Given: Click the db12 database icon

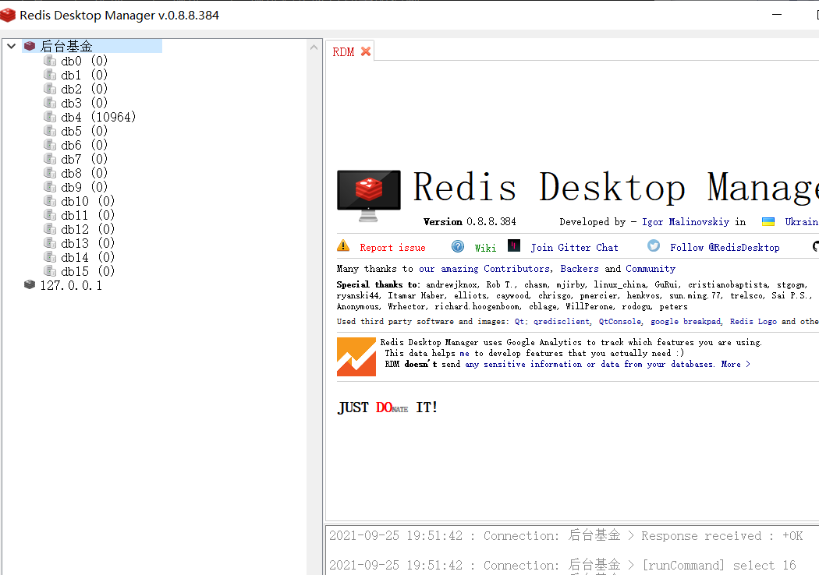Looking at the screenshot, I should 50,230.
